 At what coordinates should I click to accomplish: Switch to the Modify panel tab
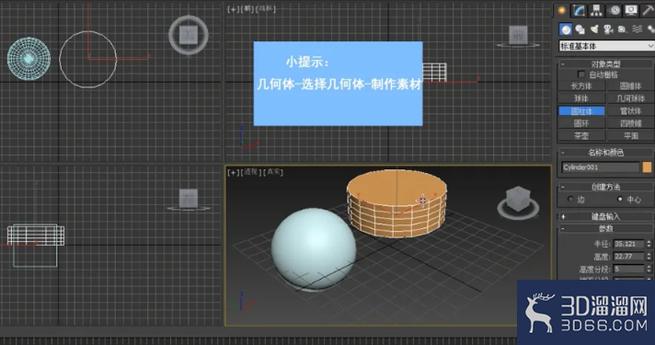pos(579,10)
